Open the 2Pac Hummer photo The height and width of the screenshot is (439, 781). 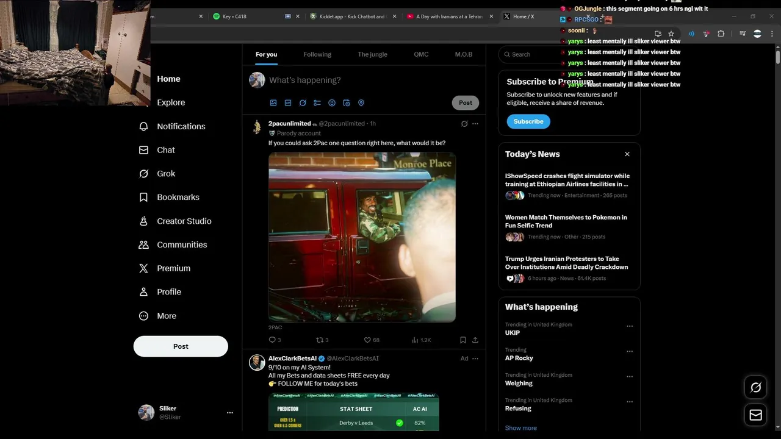362,237
